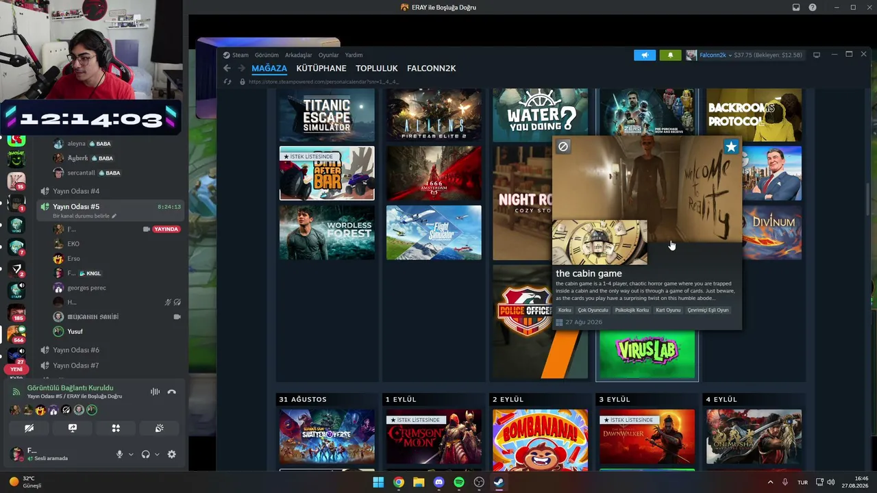Viewport: 877px width, 493px height.
Task: Switch to the MAĞAZA tab
Action: (269, 68)
